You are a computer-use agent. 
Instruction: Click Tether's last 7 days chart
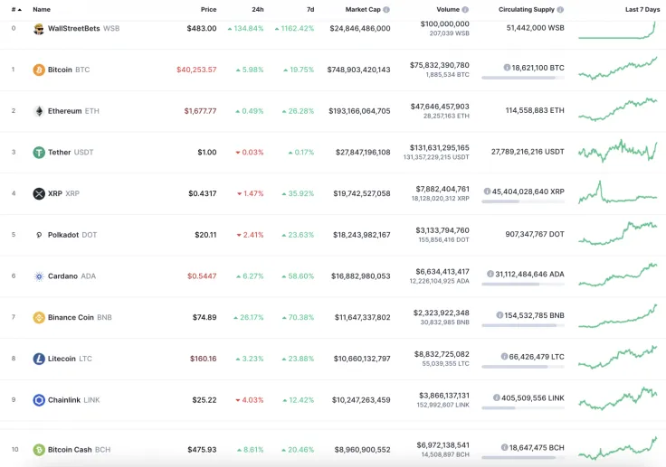click(x=618, y=150)
